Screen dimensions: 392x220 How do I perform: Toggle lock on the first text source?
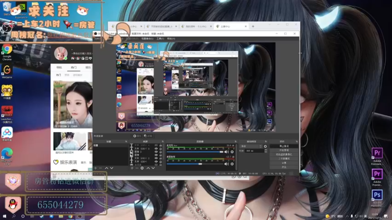click(161, 145)
